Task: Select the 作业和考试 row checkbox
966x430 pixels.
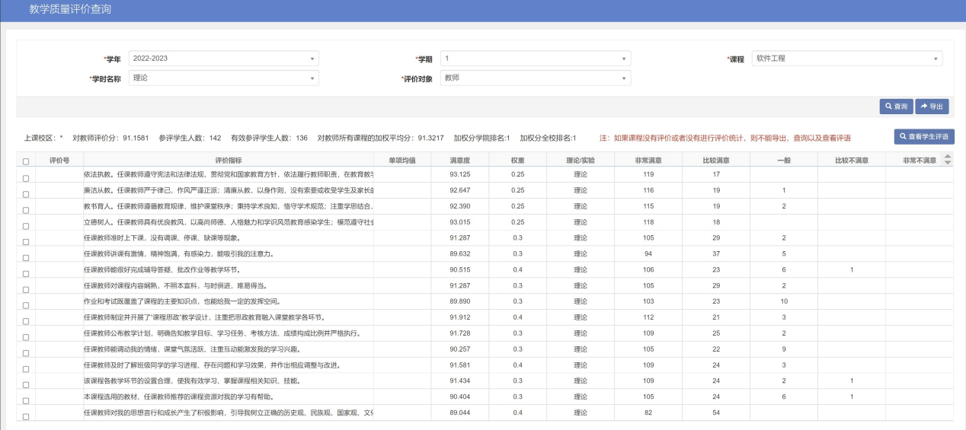Action: [x=26, y=305]
